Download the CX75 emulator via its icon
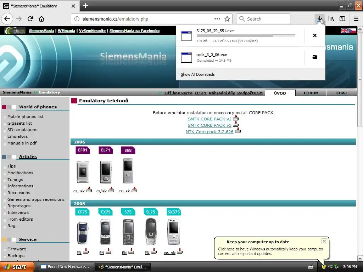 coord(108,251)
